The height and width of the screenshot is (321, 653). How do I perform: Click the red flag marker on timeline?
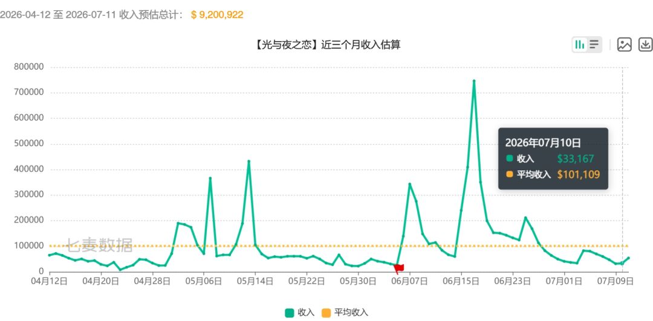[x=398, y=268]
